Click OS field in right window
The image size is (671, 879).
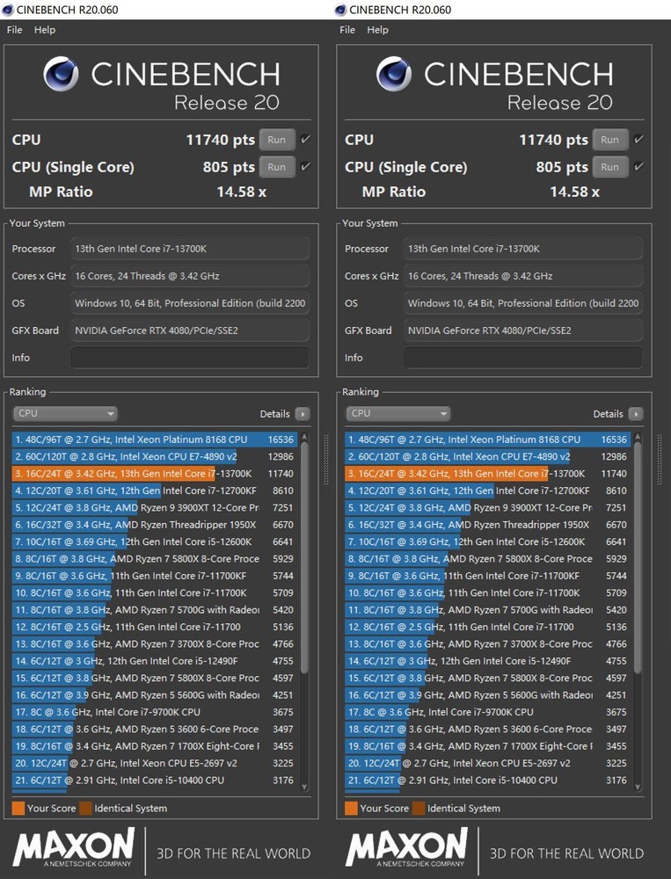(x=523, y=302)
